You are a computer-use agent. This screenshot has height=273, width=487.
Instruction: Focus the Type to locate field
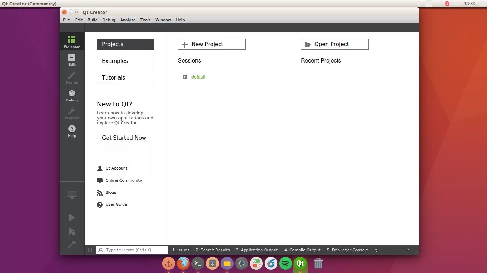[x=132, y=250]
